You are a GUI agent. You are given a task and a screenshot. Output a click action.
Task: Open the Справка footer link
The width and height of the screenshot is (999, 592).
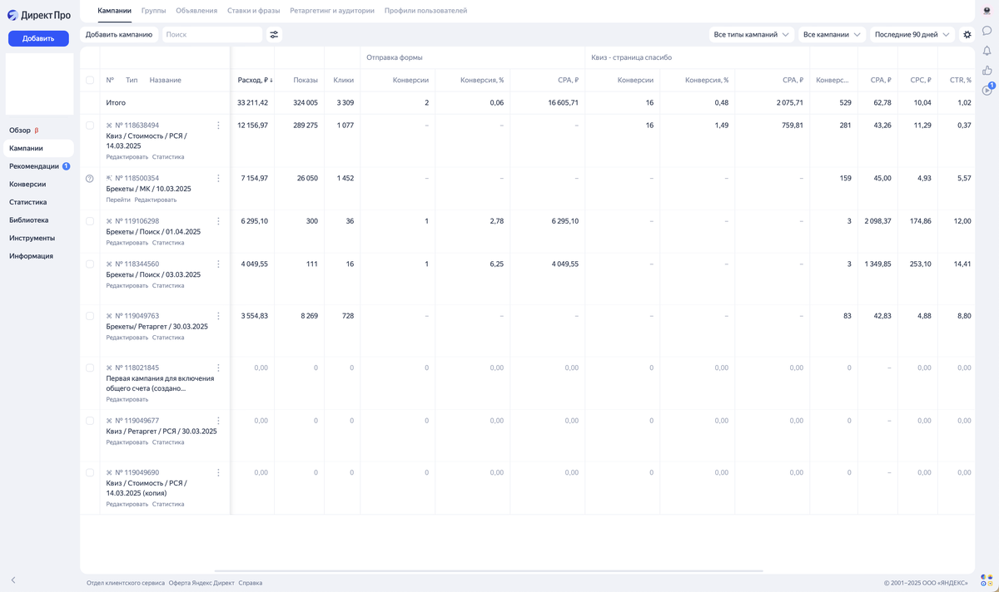coord(251,583)
